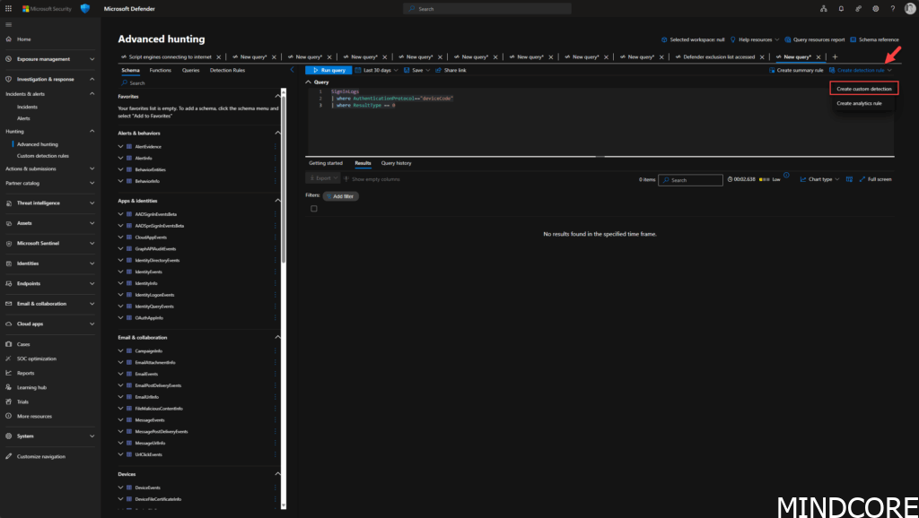Tick the select-all checkbox in results
The height and width of the screenshot is (518, 919).
[314, 209]
